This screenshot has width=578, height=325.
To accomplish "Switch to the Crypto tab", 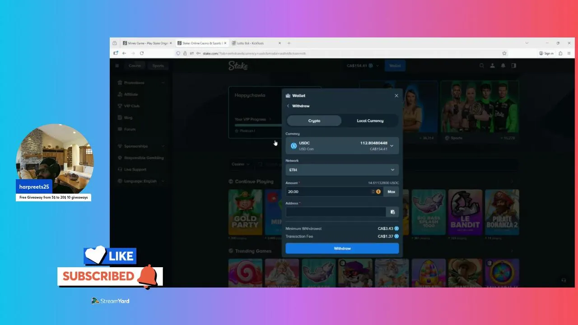I will pos(314,121).
